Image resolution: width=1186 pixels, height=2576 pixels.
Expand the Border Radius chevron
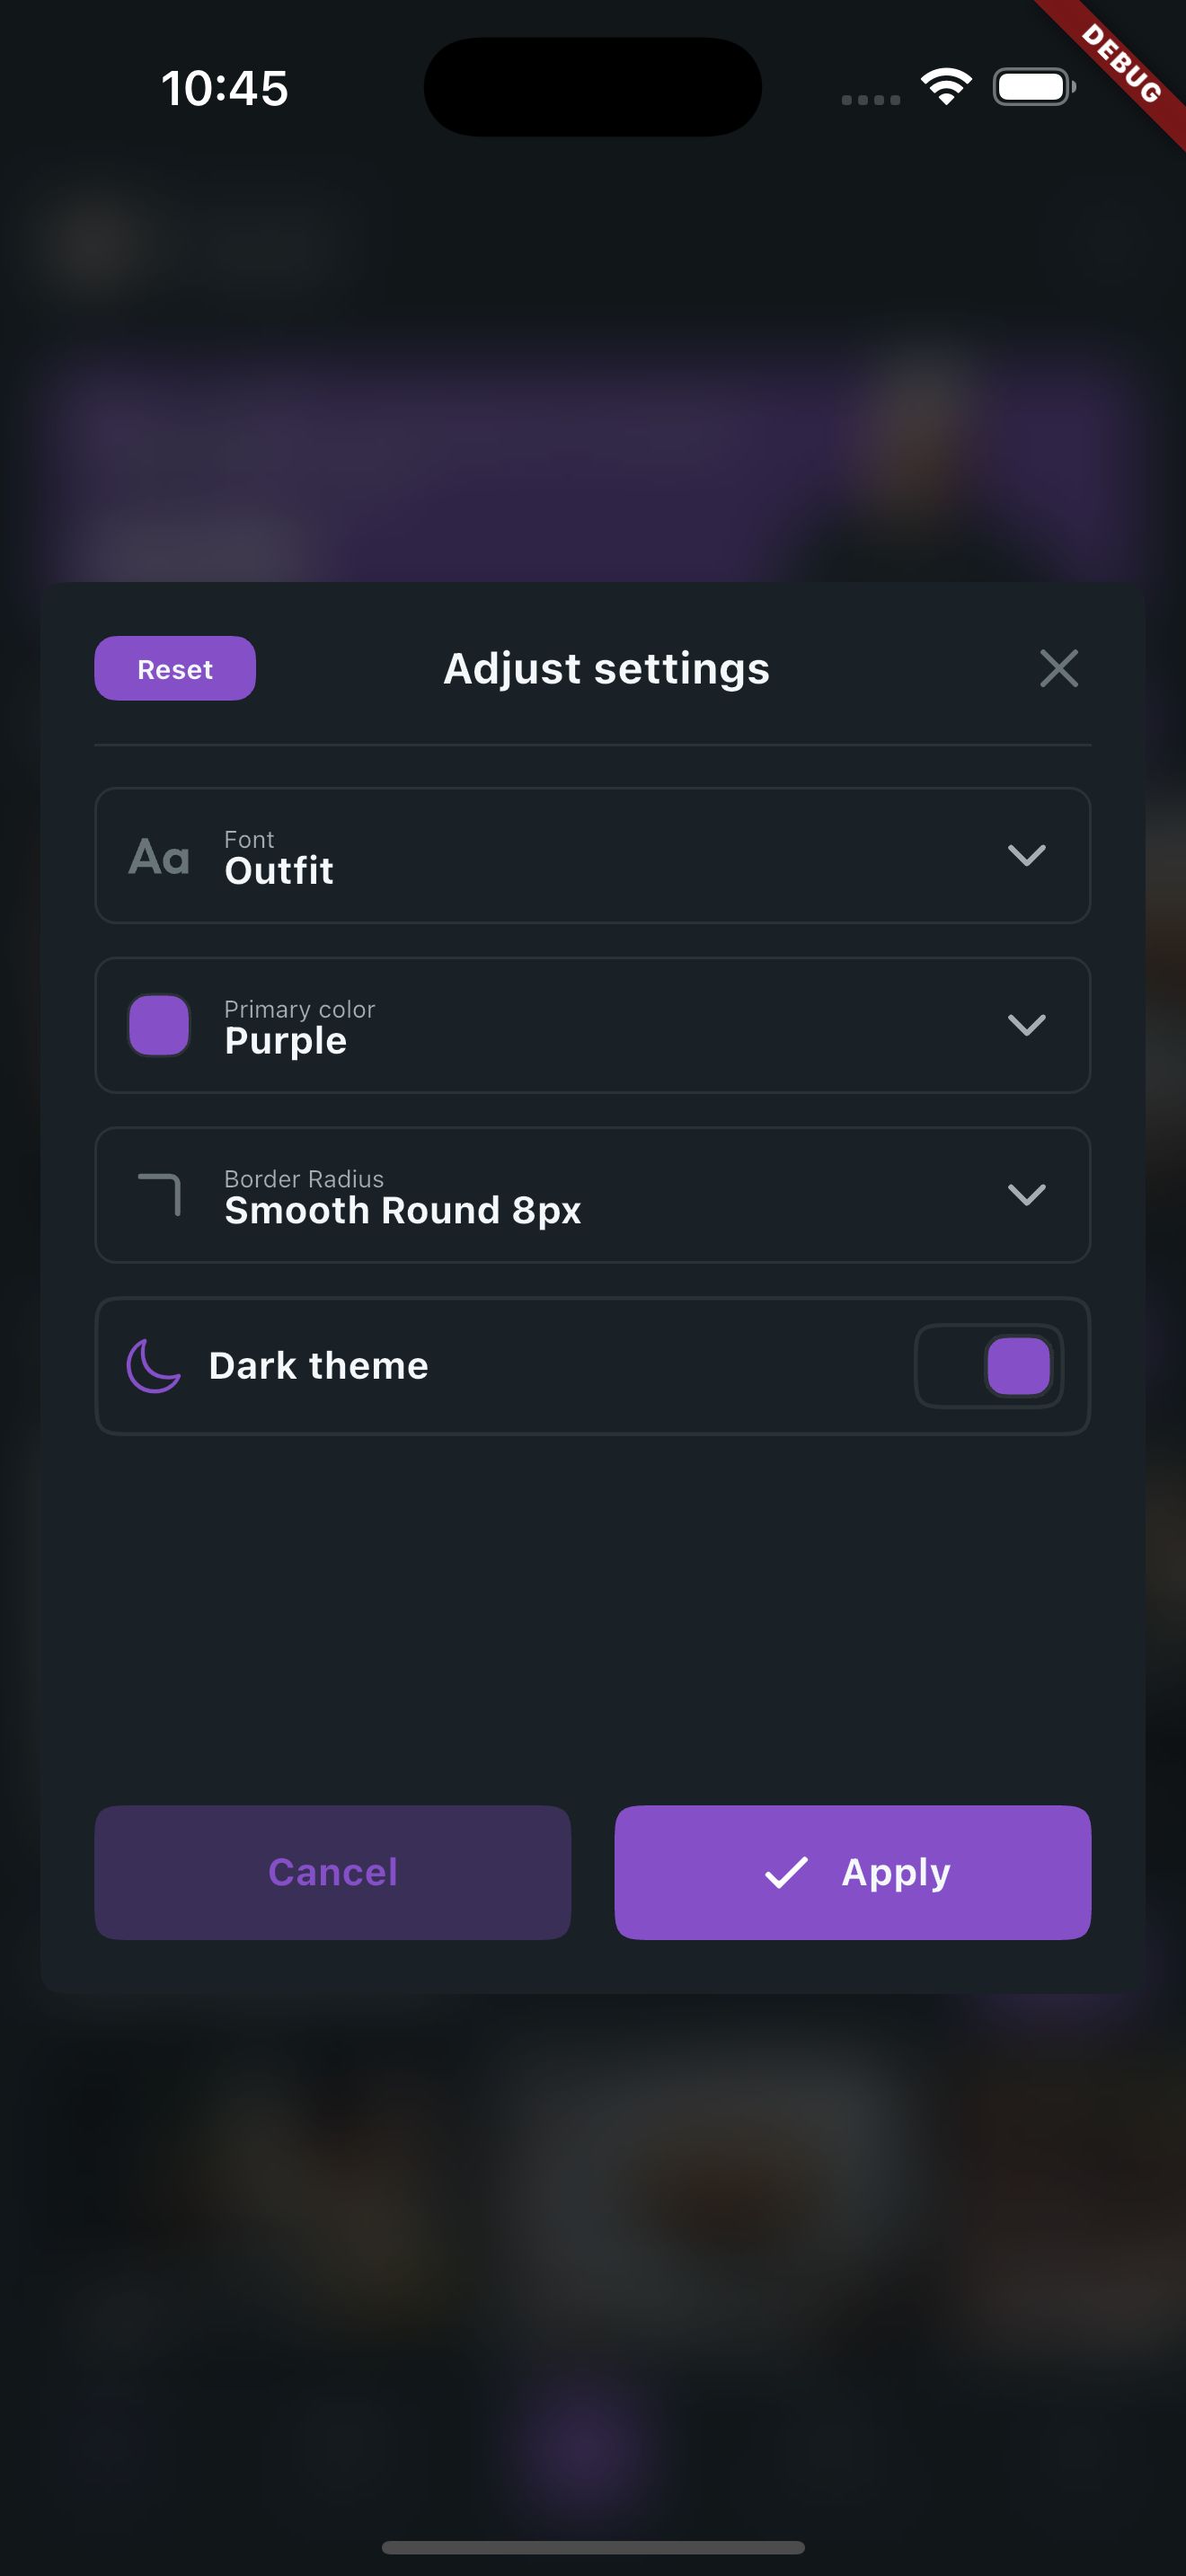pos(1026,1195)
